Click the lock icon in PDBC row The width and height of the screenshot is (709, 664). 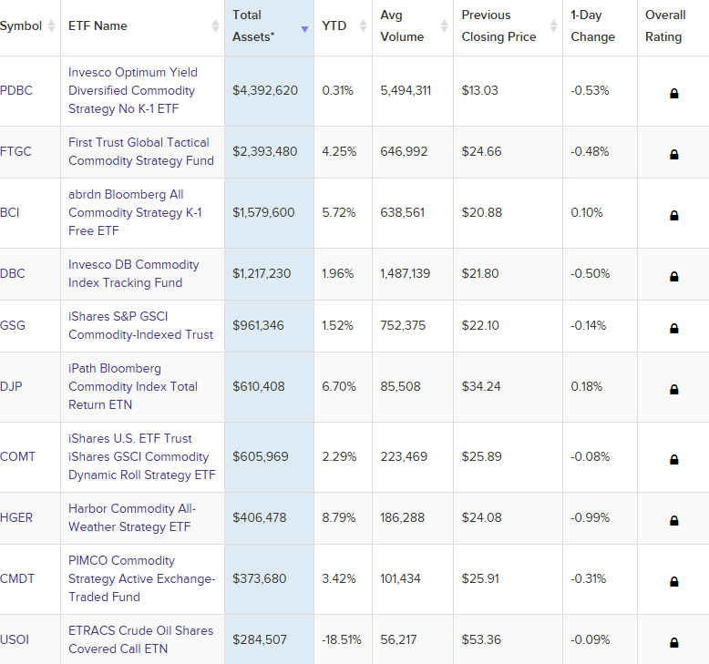674,93
